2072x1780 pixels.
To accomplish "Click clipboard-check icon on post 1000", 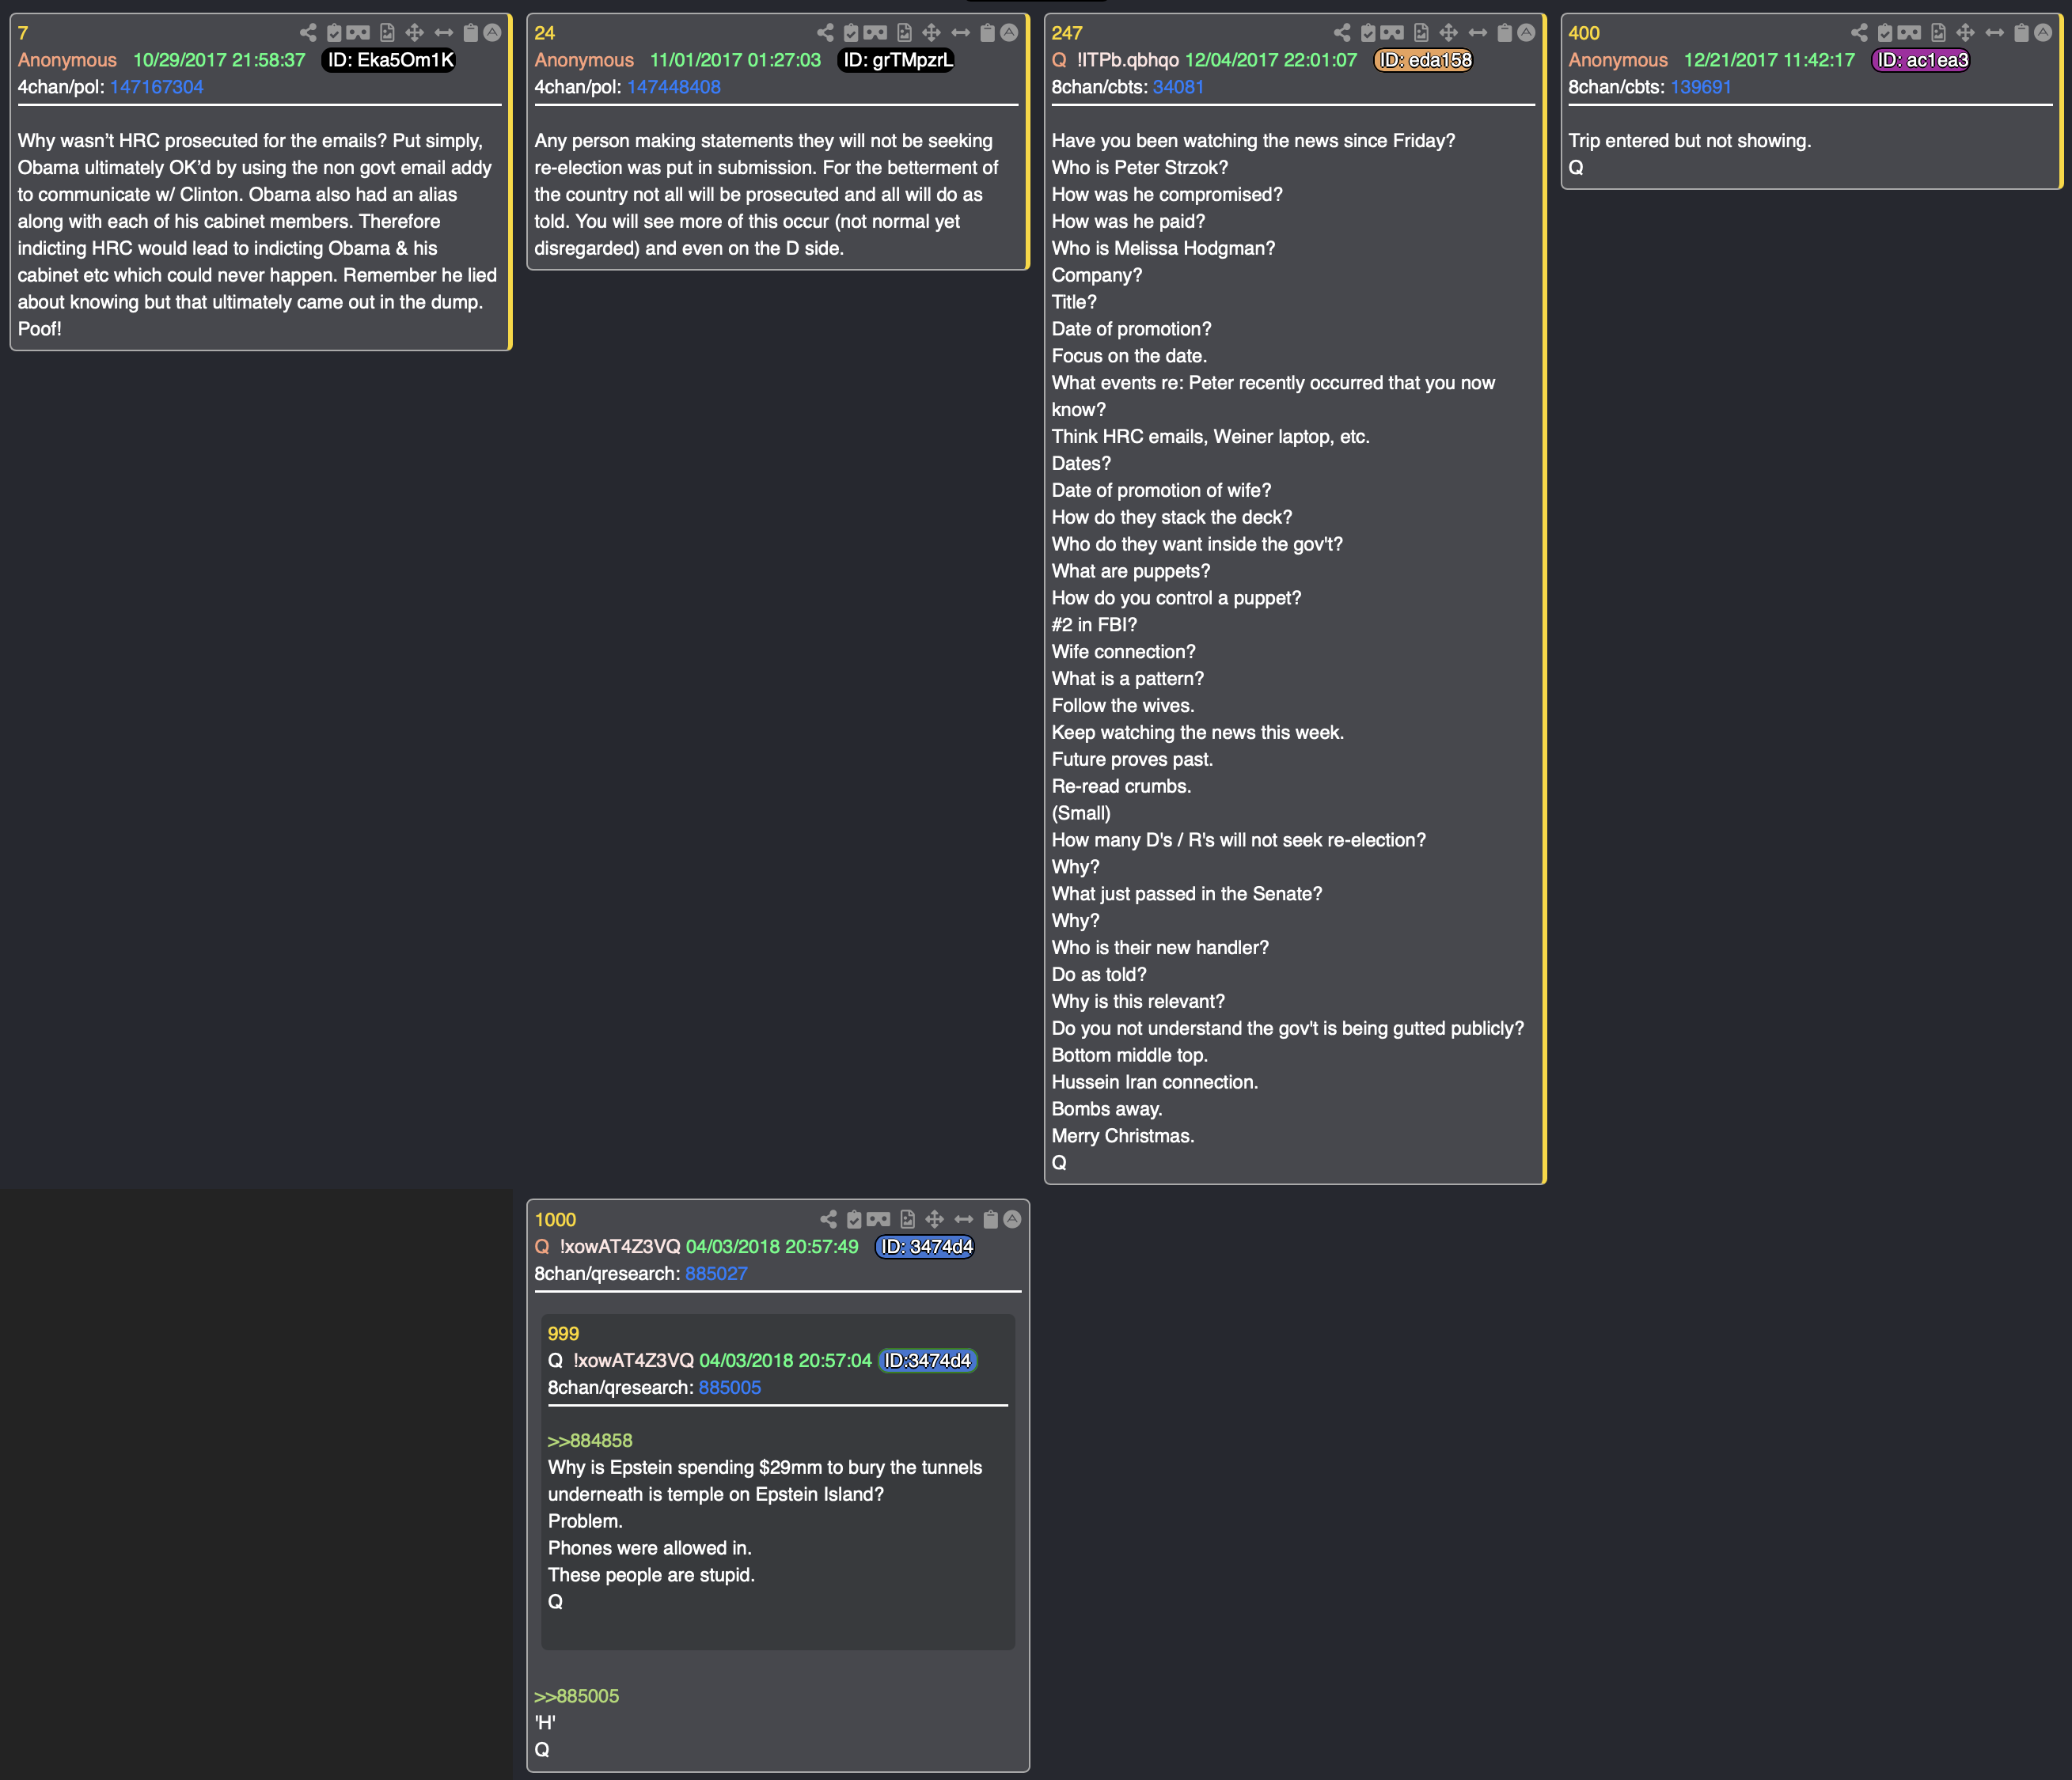I will (x=854, y=1219).
